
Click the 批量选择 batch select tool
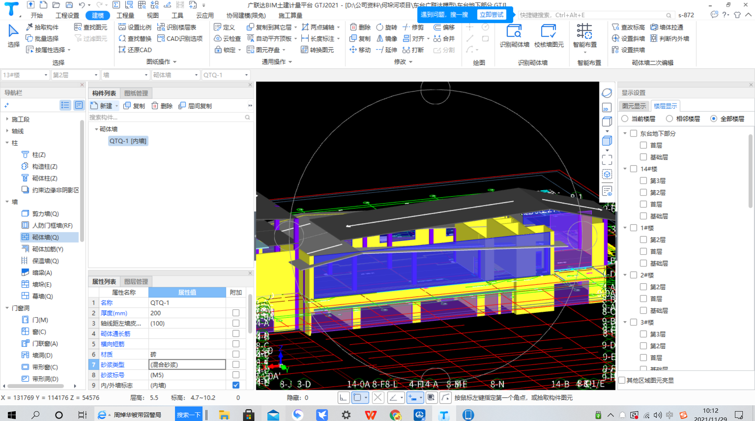(x=42, y=39)
